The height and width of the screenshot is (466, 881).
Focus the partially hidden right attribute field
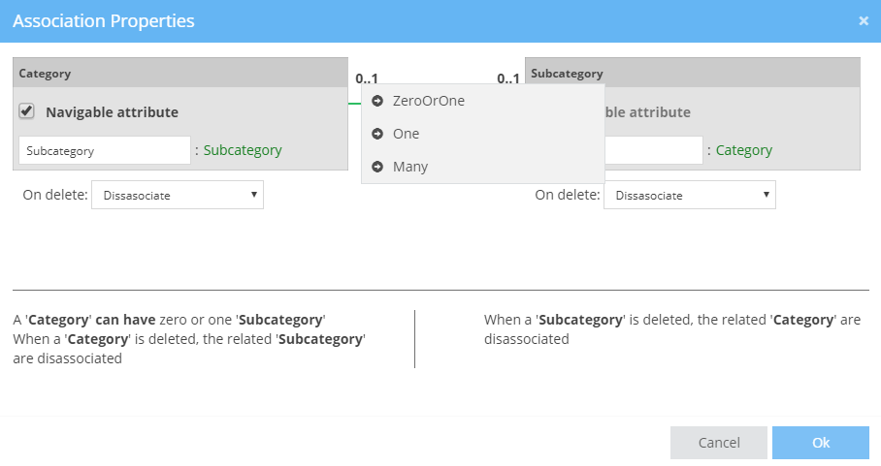point(653,150)
